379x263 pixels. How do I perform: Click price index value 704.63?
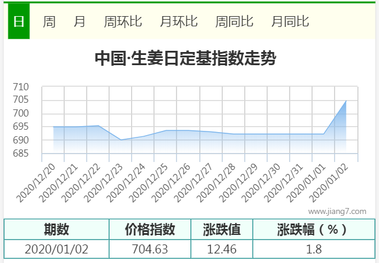150,249
